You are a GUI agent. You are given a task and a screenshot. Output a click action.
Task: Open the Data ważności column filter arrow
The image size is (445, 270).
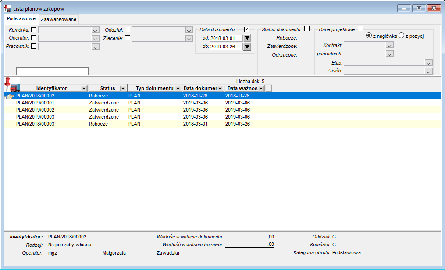[x=261, y=88]
